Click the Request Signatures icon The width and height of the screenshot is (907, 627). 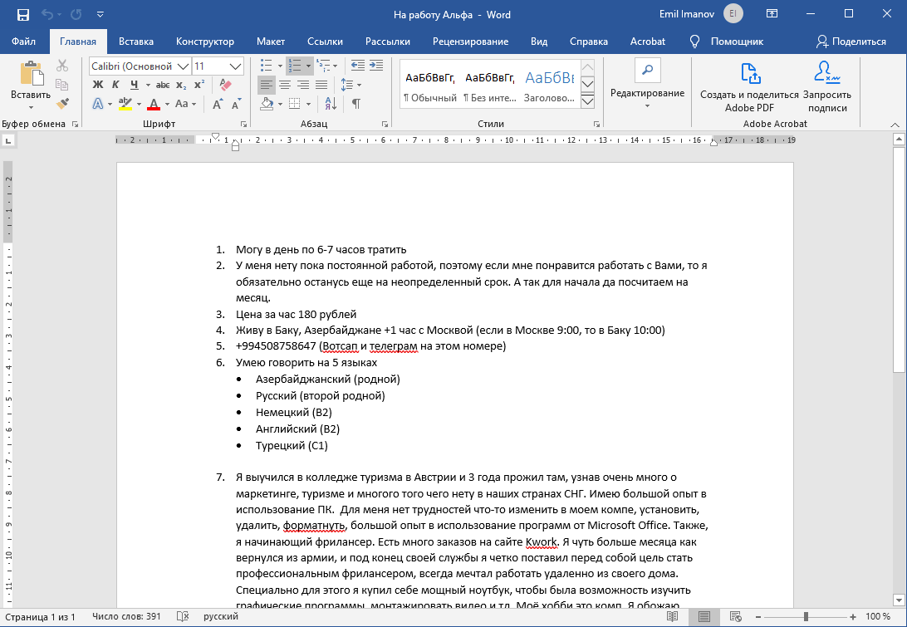click(x=826, y=86)
